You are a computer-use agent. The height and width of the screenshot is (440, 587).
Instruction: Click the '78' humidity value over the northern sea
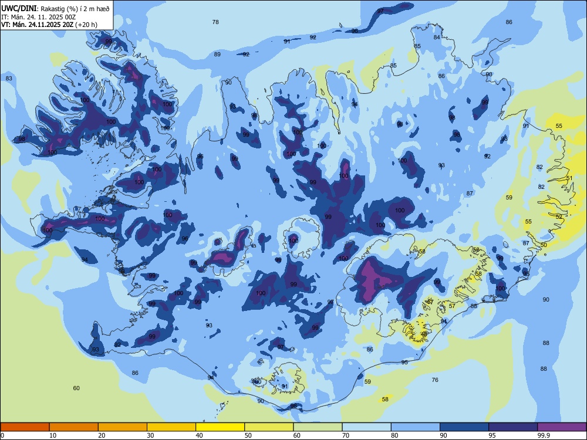coord(215,22)
